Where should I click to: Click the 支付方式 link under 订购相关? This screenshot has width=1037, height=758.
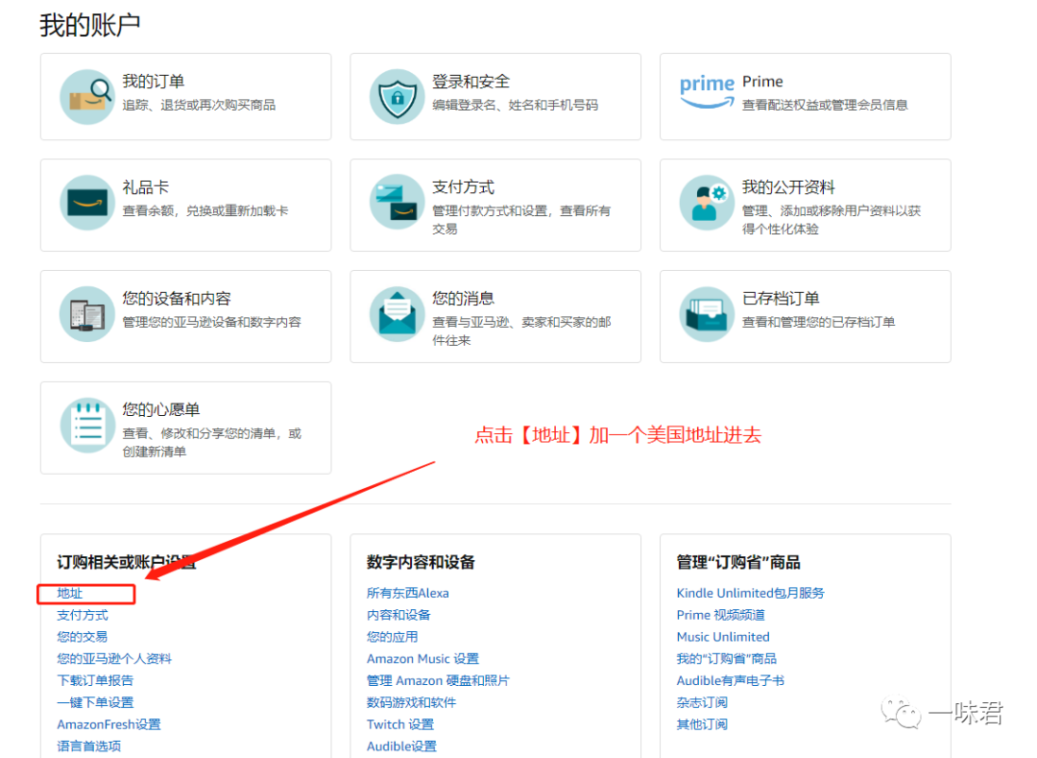click(x=83, y=615)
